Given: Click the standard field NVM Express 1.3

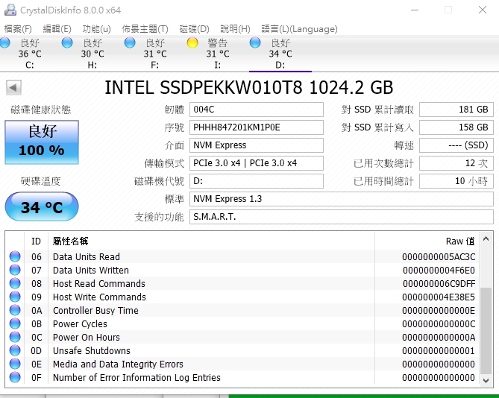Looking at the screenshot, I should click(x=342, y=199).
